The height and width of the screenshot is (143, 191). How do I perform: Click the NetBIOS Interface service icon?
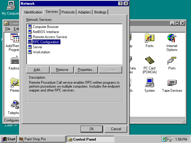pyautogui.click(x=30, y=32)
